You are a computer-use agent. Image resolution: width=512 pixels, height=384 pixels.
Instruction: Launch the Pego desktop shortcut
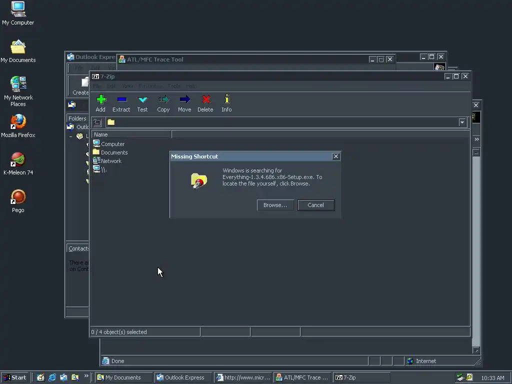(18, 201)
